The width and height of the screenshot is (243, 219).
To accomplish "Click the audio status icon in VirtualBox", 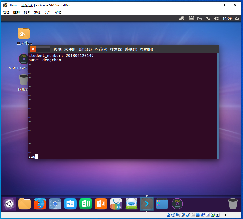I will click(178, 215).
